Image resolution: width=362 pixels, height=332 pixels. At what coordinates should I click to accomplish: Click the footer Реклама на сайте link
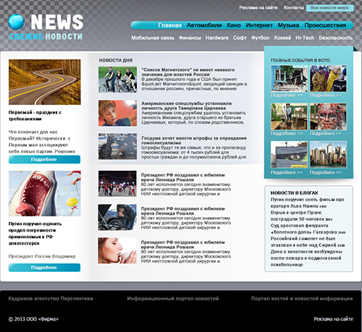pyautogui.click(x=333, y=319)
